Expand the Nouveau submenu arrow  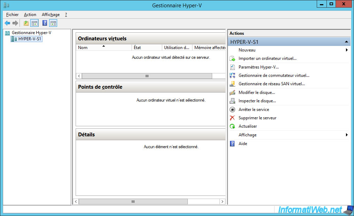(x=347, y=50)
